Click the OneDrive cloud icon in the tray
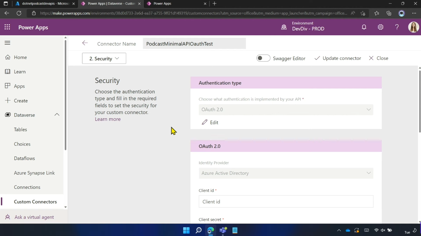Viewport: 421px width, 236px height. coord(348,230)
